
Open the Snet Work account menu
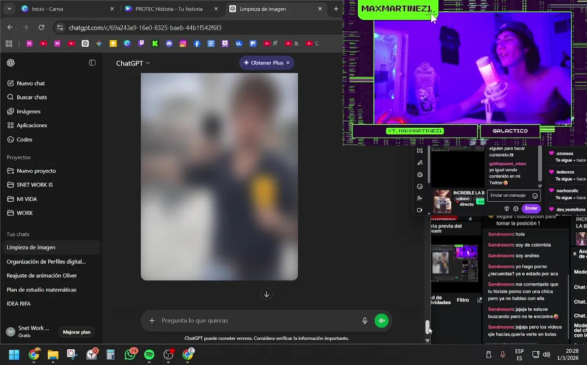(x=28, y=332)
